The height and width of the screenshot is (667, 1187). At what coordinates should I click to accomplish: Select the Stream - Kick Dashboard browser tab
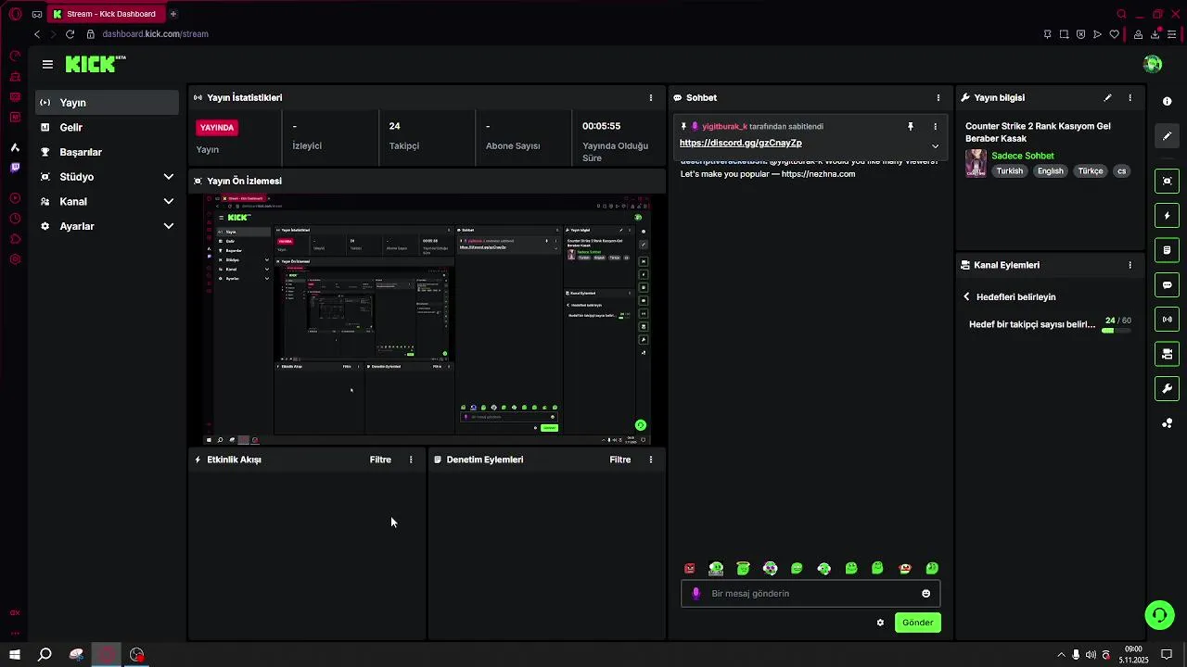click(x=108, y=14)
